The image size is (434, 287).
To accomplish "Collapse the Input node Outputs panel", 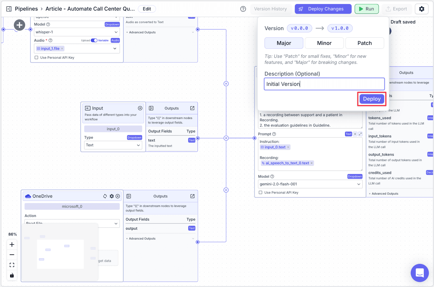I will click(x=151, y=108).
